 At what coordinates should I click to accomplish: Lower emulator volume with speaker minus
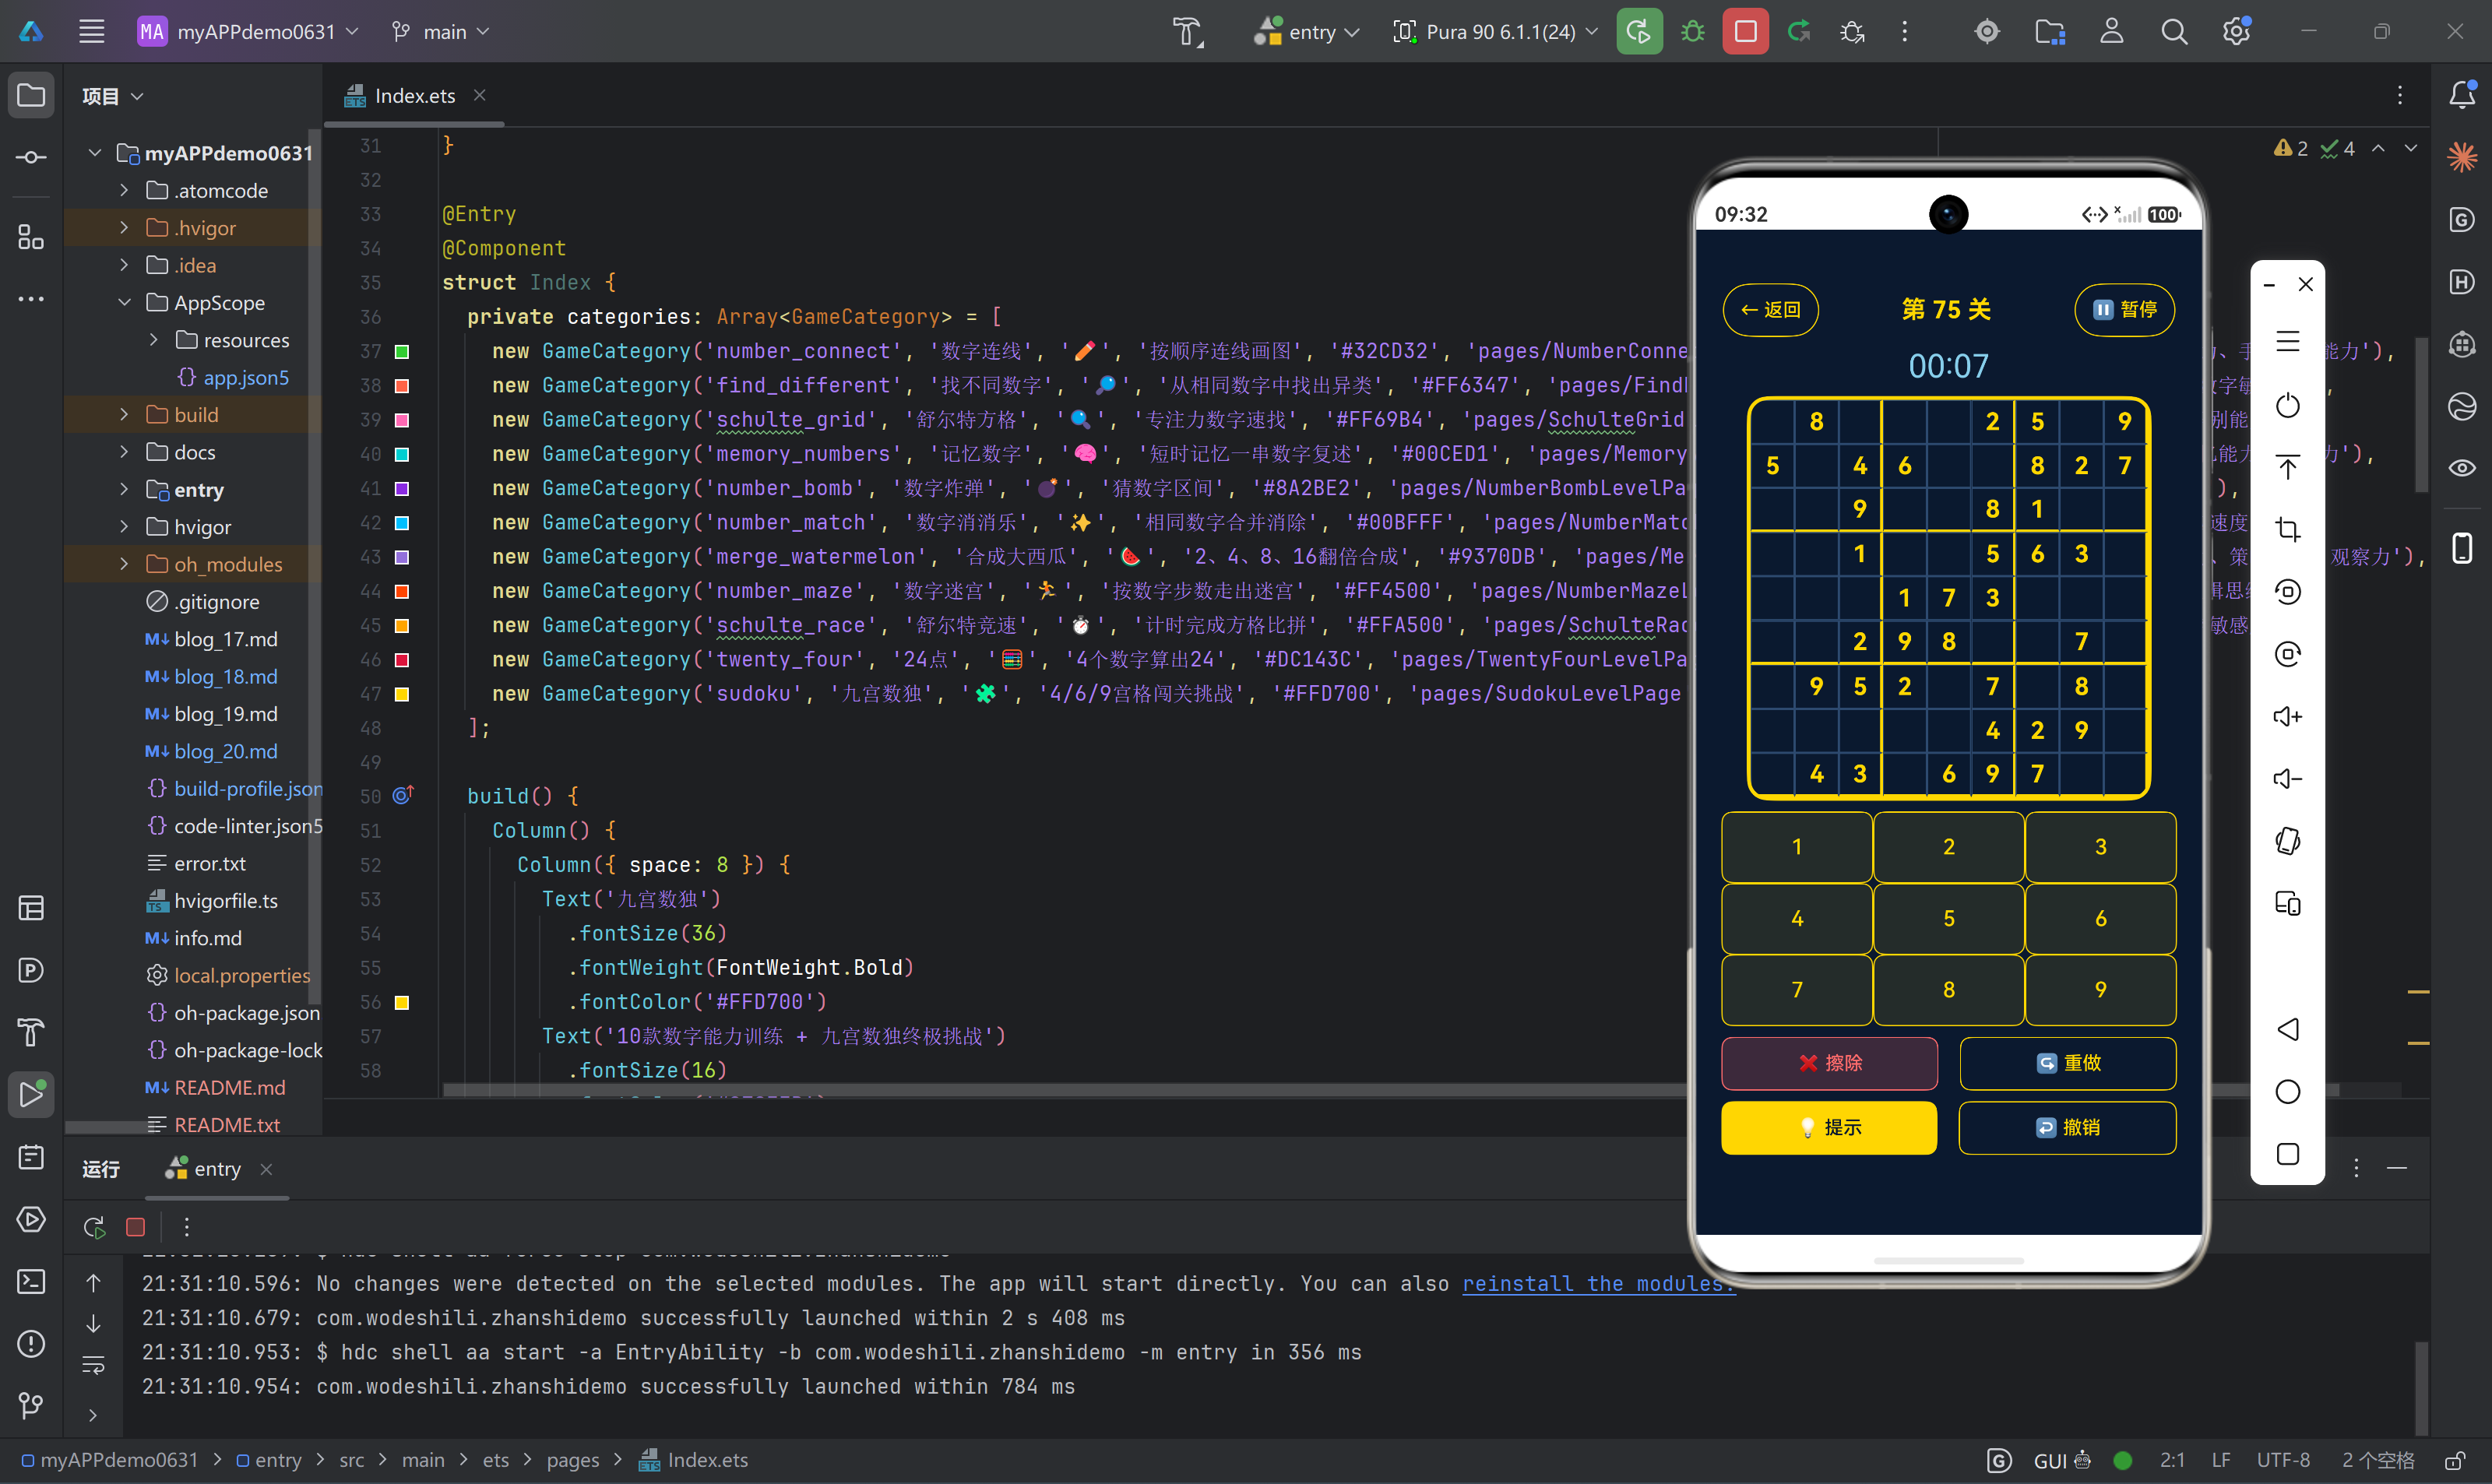point(2287,778)
